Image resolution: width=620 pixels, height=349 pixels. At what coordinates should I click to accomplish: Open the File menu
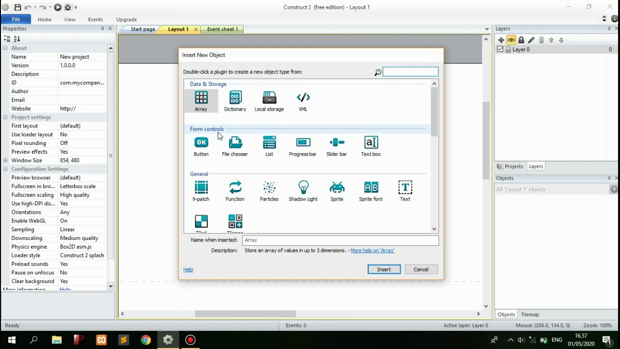(16, 19)
